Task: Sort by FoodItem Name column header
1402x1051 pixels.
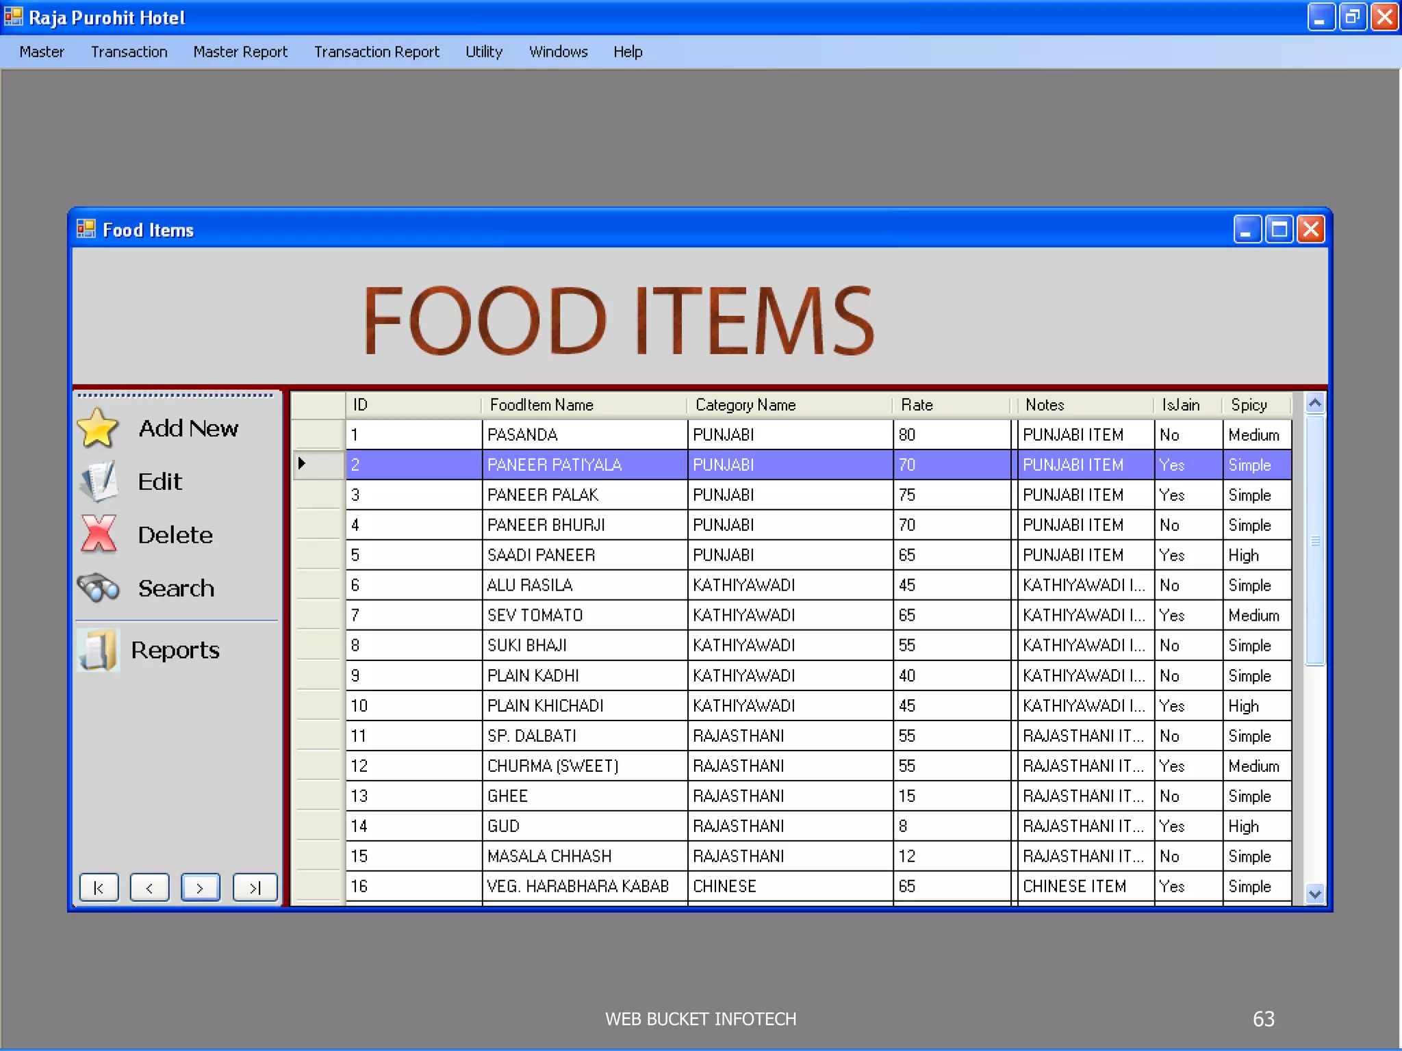Action: (584, 405)
